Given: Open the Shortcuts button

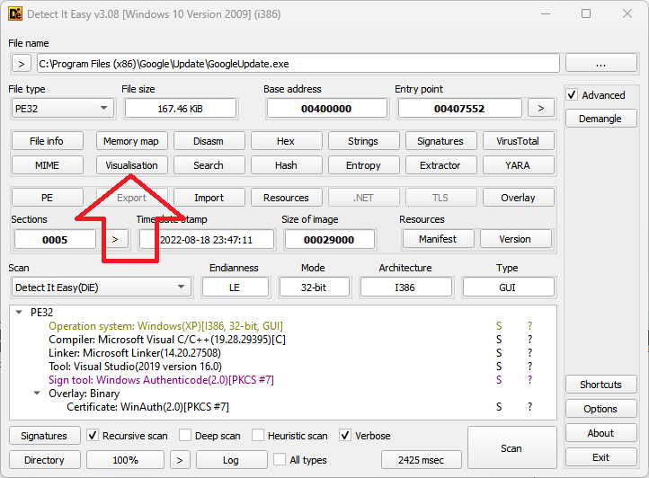Looking at the screenshot, I should point(600,385).
